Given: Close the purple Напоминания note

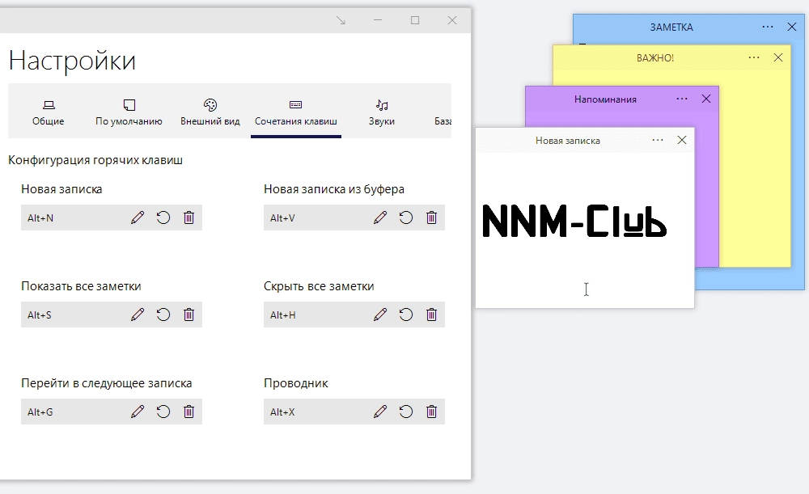Looking at the screenshot, I should 706,99.
